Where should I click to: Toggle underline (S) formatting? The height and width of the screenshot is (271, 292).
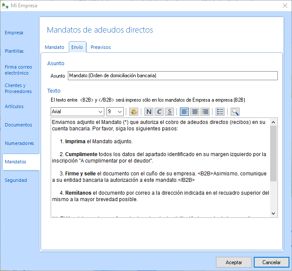pos(170,111)
